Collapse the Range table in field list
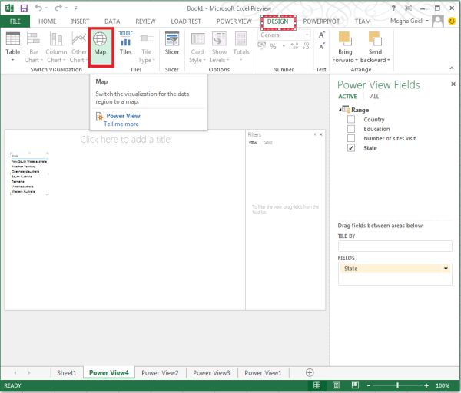This screenshot has height=393, width=461. 340,110
